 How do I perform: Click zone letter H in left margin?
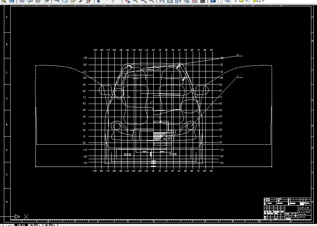7,202
